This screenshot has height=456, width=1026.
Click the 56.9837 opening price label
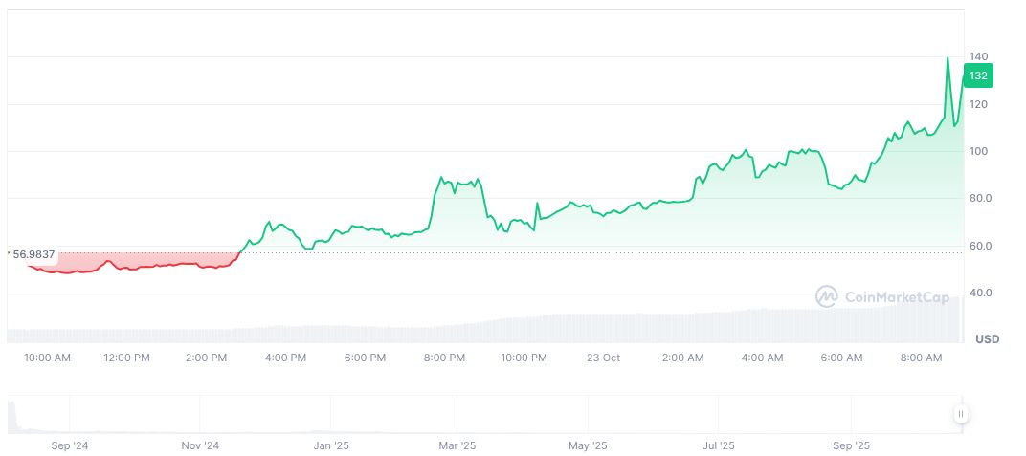click(33, 255)
